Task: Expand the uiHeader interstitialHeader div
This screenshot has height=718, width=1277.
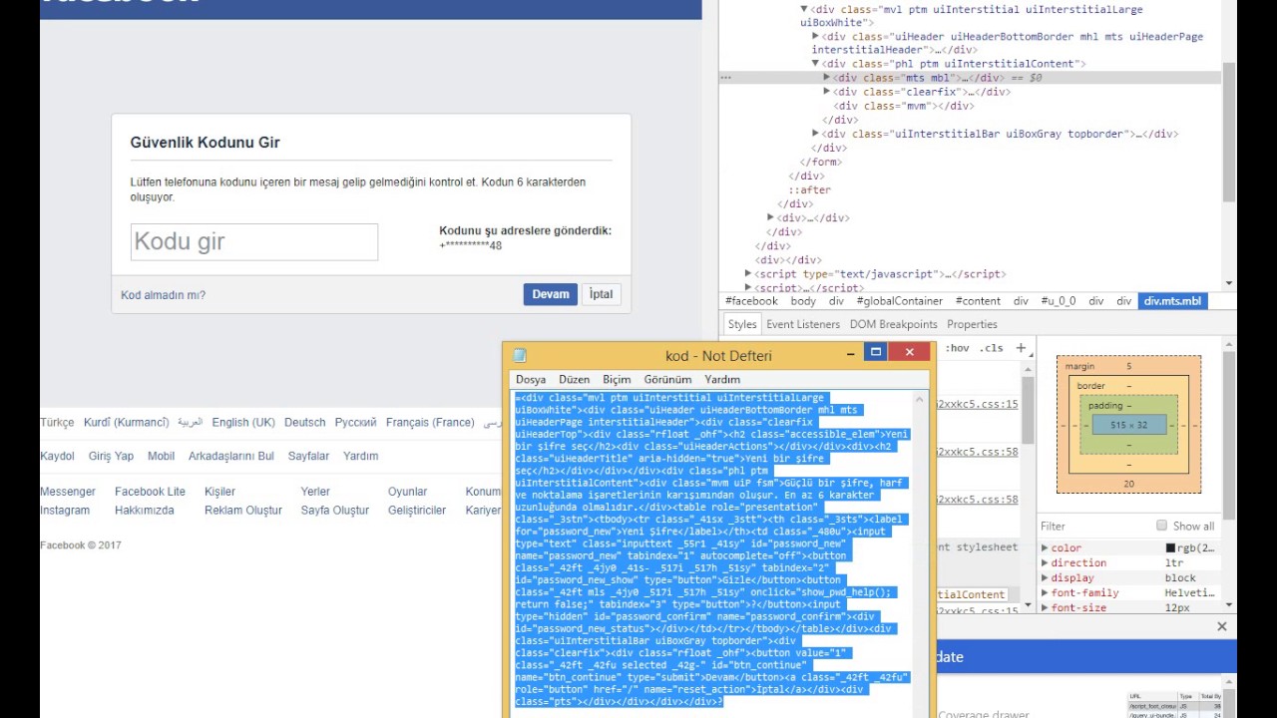Action: [815, 37]
